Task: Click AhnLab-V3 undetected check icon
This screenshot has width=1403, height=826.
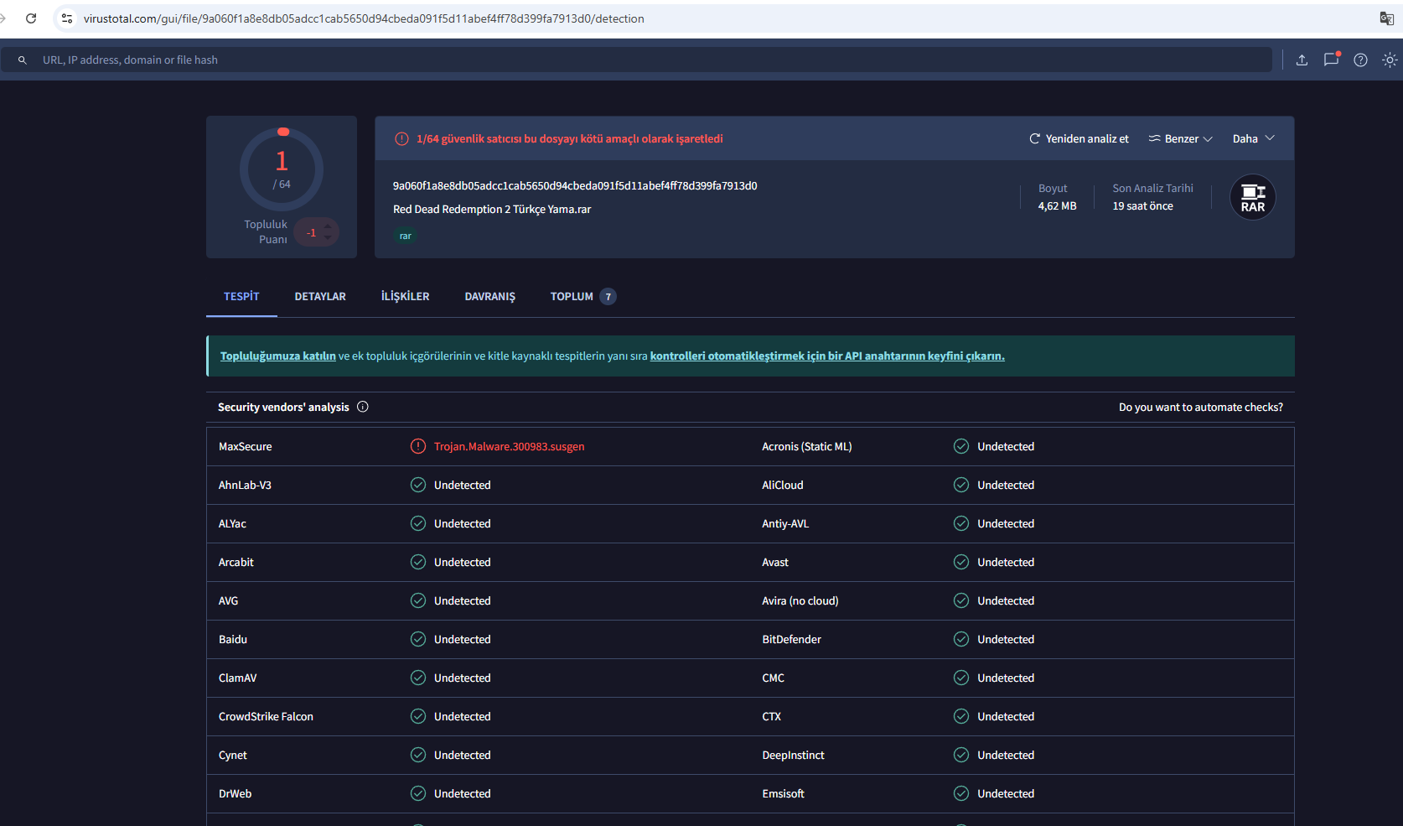Action: 418,485
